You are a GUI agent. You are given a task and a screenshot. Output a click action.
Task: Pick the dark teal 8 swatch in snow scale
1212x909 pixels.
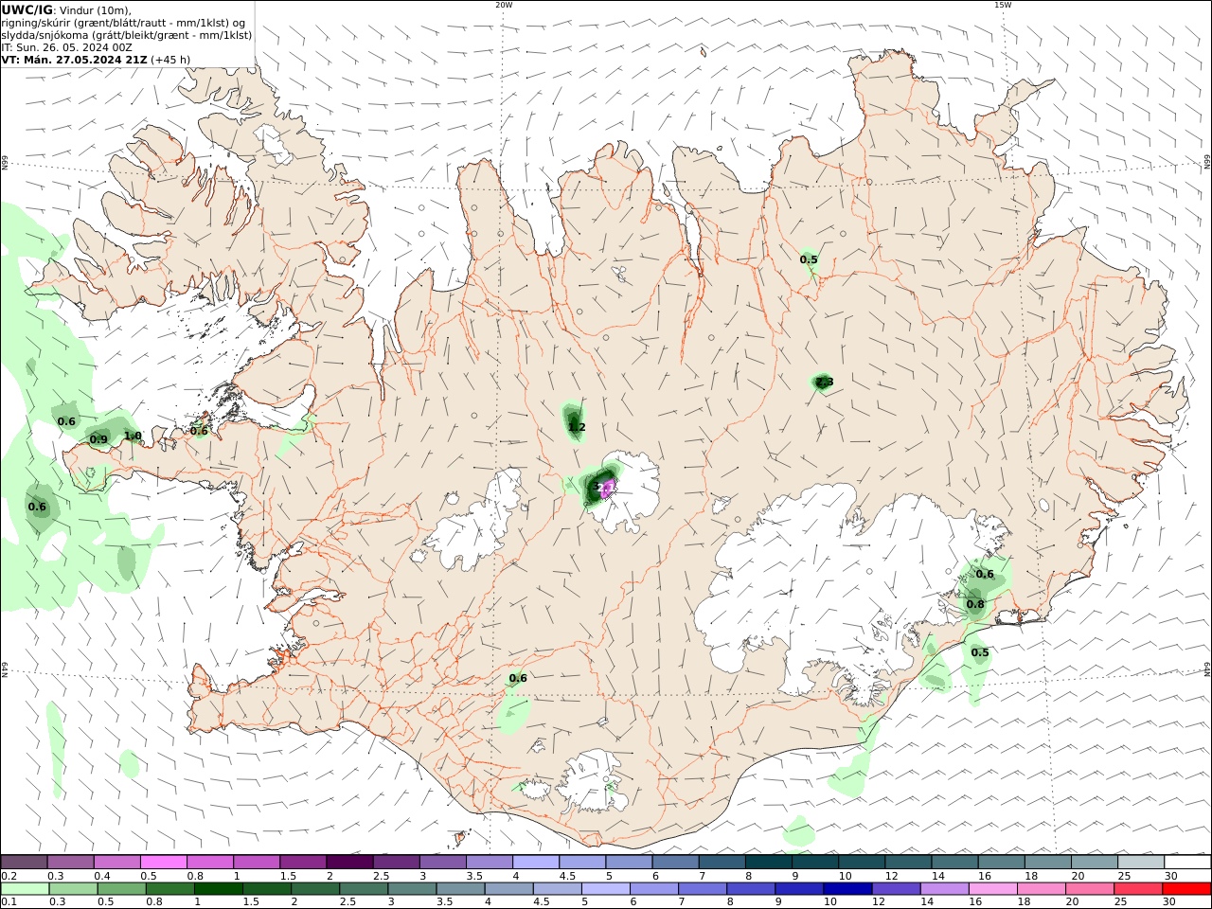[769, 862]
